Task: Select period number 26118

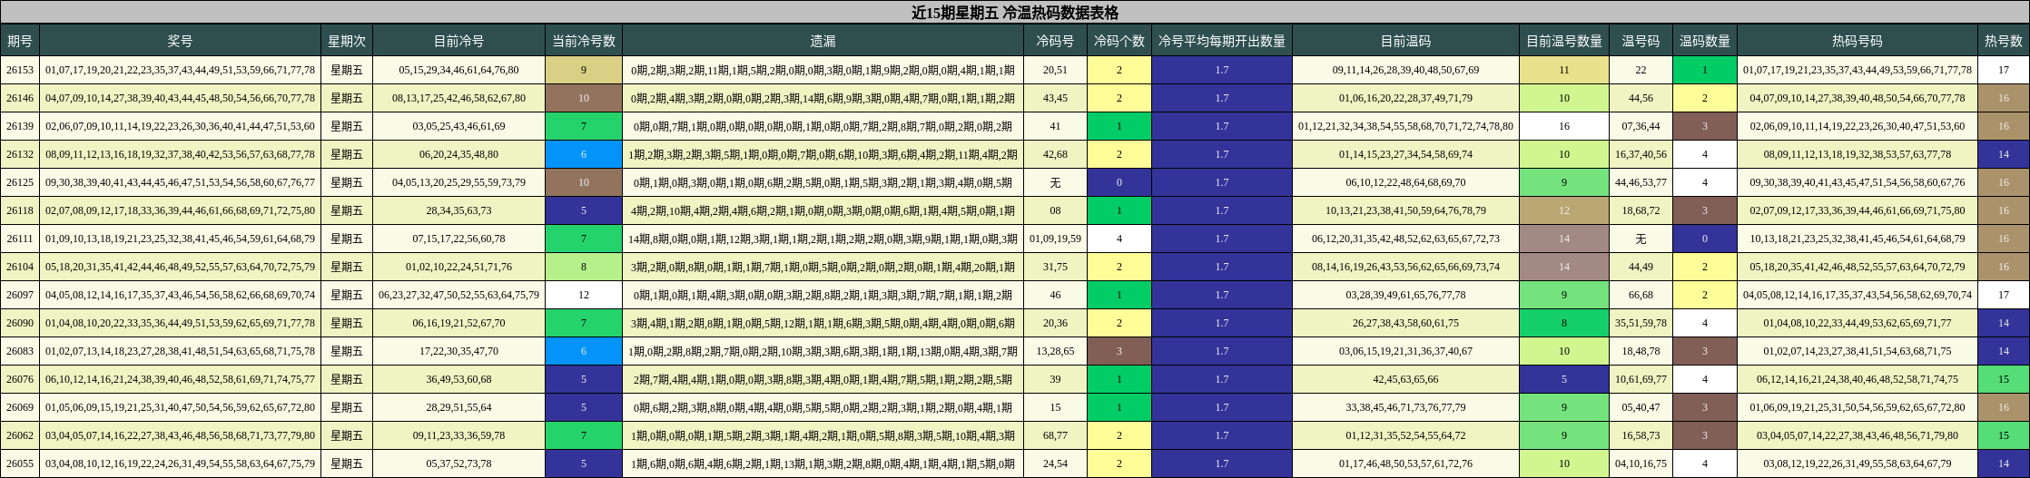Action: pos(20,210)
